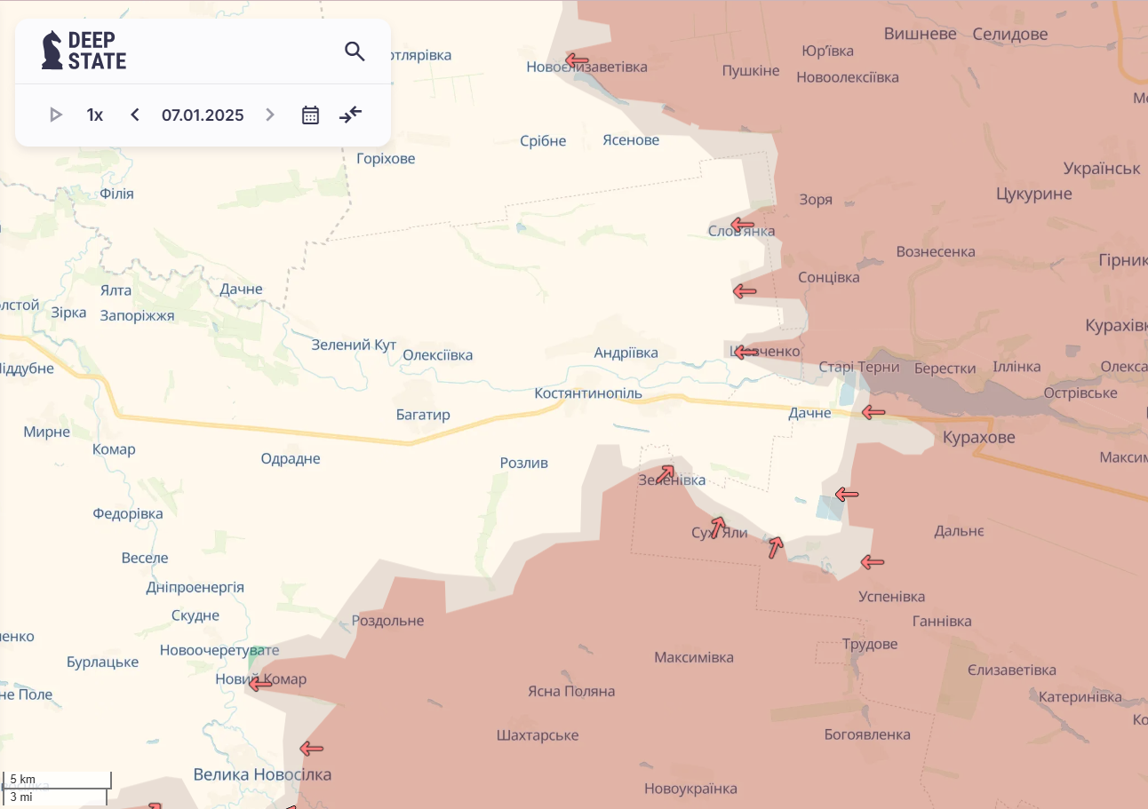
Task: Click the Зоря label
Action: (x=816, y=200)
